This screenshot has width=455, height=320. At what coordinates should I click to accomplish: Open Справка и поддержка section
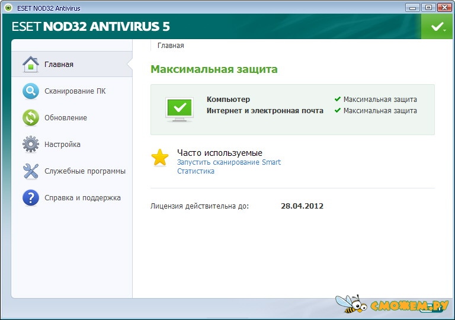tap(72, 198)
